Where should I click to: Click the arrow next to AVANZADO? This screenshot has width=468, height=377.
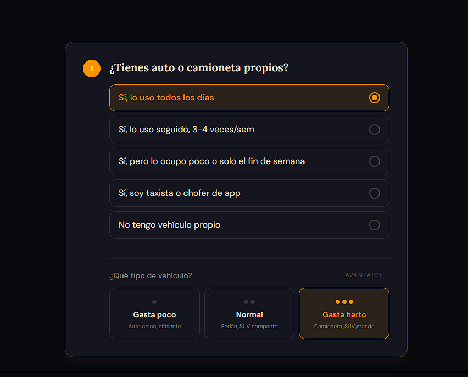click(x=387, y=275)
